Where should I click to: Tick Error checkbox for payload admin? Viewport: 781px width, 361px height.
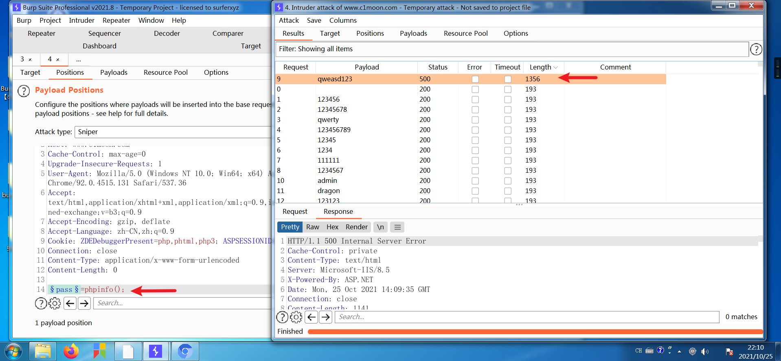pos(475,181)
